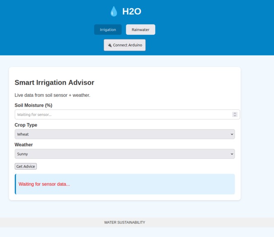Screen dimensions: 274x237
Task: Click the WATER SUSTAINABILITY footer text
Action: (124, 223)
